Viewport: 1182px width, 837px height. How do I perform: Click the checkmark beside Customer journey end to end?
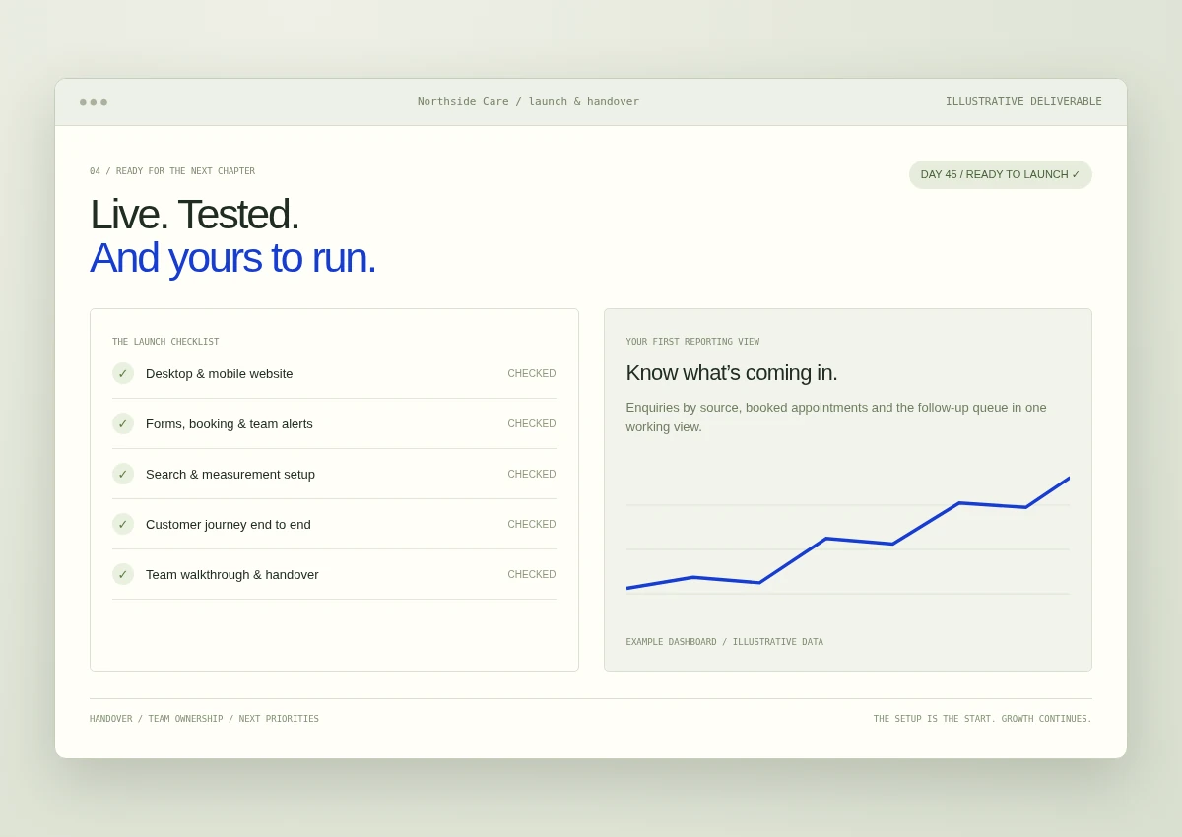pos(123,524)
